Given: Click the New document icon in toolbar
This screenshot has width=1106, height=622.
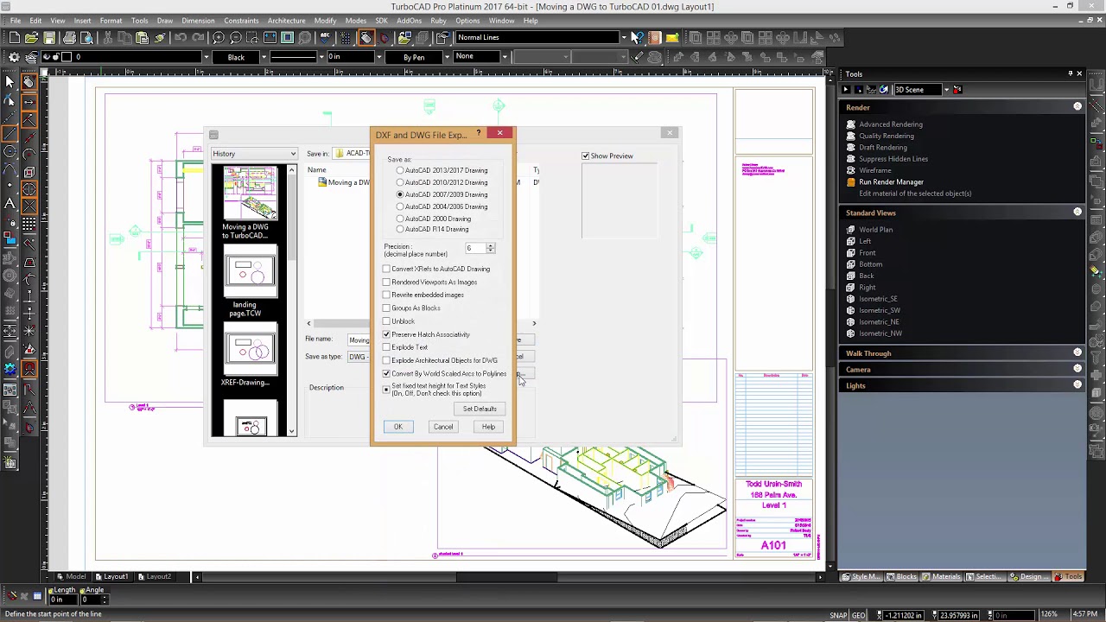Looking at the screenshot, I should pyautogui.click(x=14, y=37).
